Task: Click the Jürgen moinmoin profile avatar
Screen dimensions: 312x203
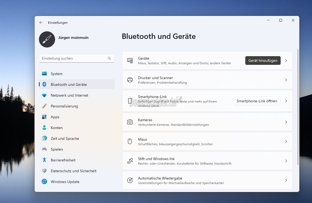Action: pos(47,39)
